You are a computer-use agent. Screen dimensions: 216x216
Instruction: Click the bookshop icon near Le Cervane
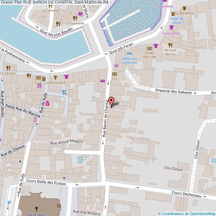click(80, 14)
